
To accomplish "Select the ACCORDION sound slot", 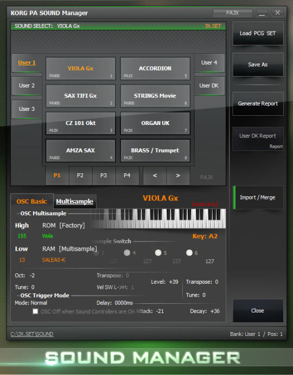I will point(155,68).
